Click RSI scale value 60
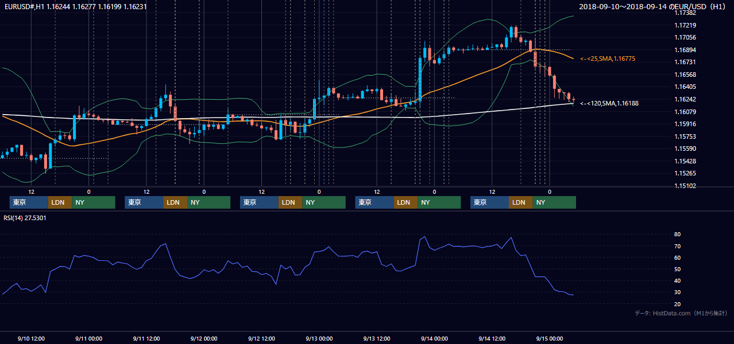Screen dimensions: 734x344 coord(678,257)
